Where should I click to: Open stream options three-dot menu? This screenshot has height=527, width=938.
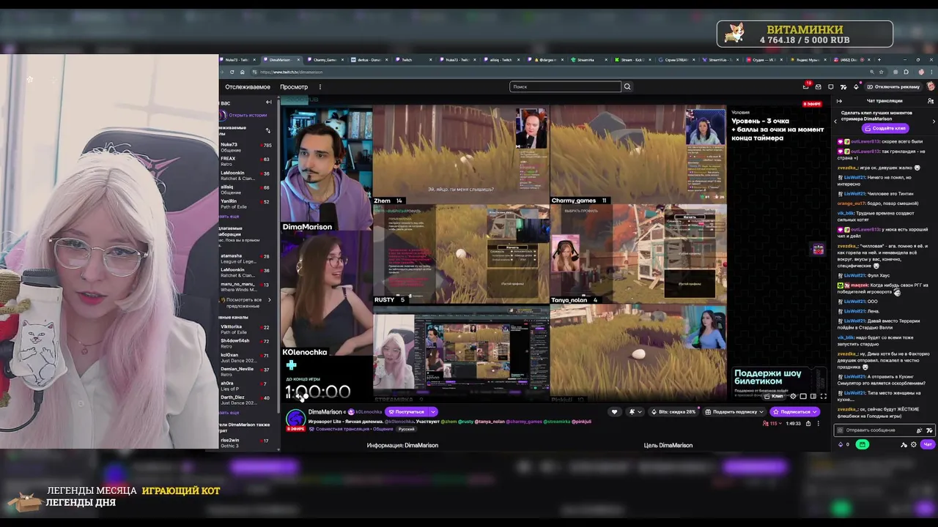[819, 424]
